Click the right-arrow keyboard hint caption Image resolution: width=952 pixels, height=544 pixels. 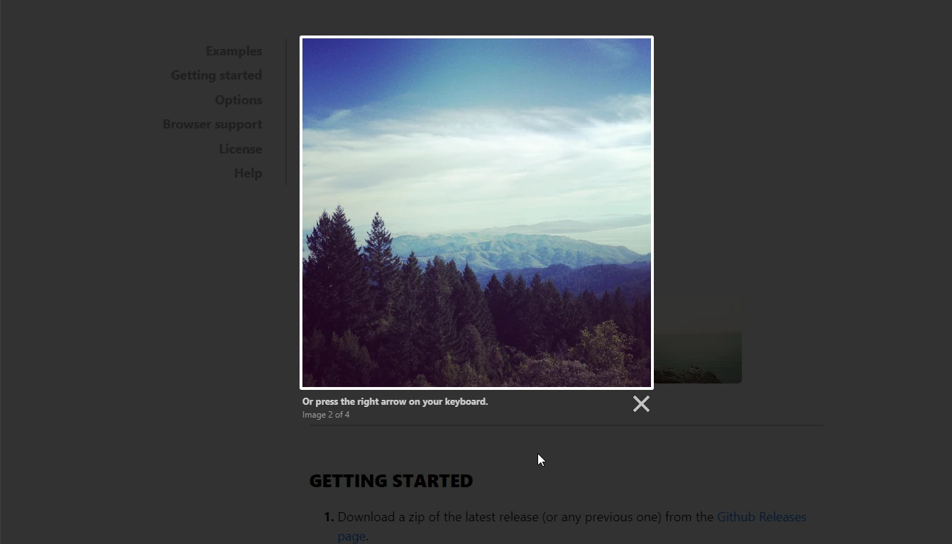point(395,401)
